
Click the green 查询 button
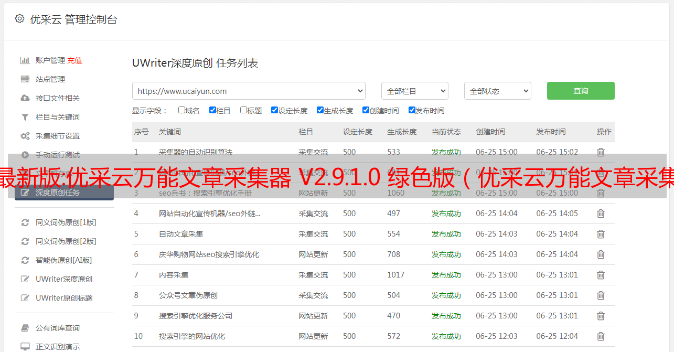pyautogui.click(x=581, y=91)
